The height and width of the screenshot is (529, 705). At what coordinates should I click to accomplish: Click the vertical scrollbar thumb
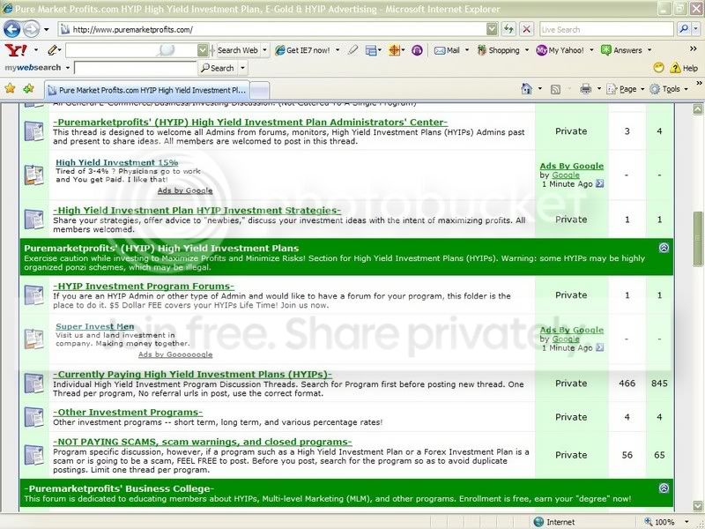697,238
